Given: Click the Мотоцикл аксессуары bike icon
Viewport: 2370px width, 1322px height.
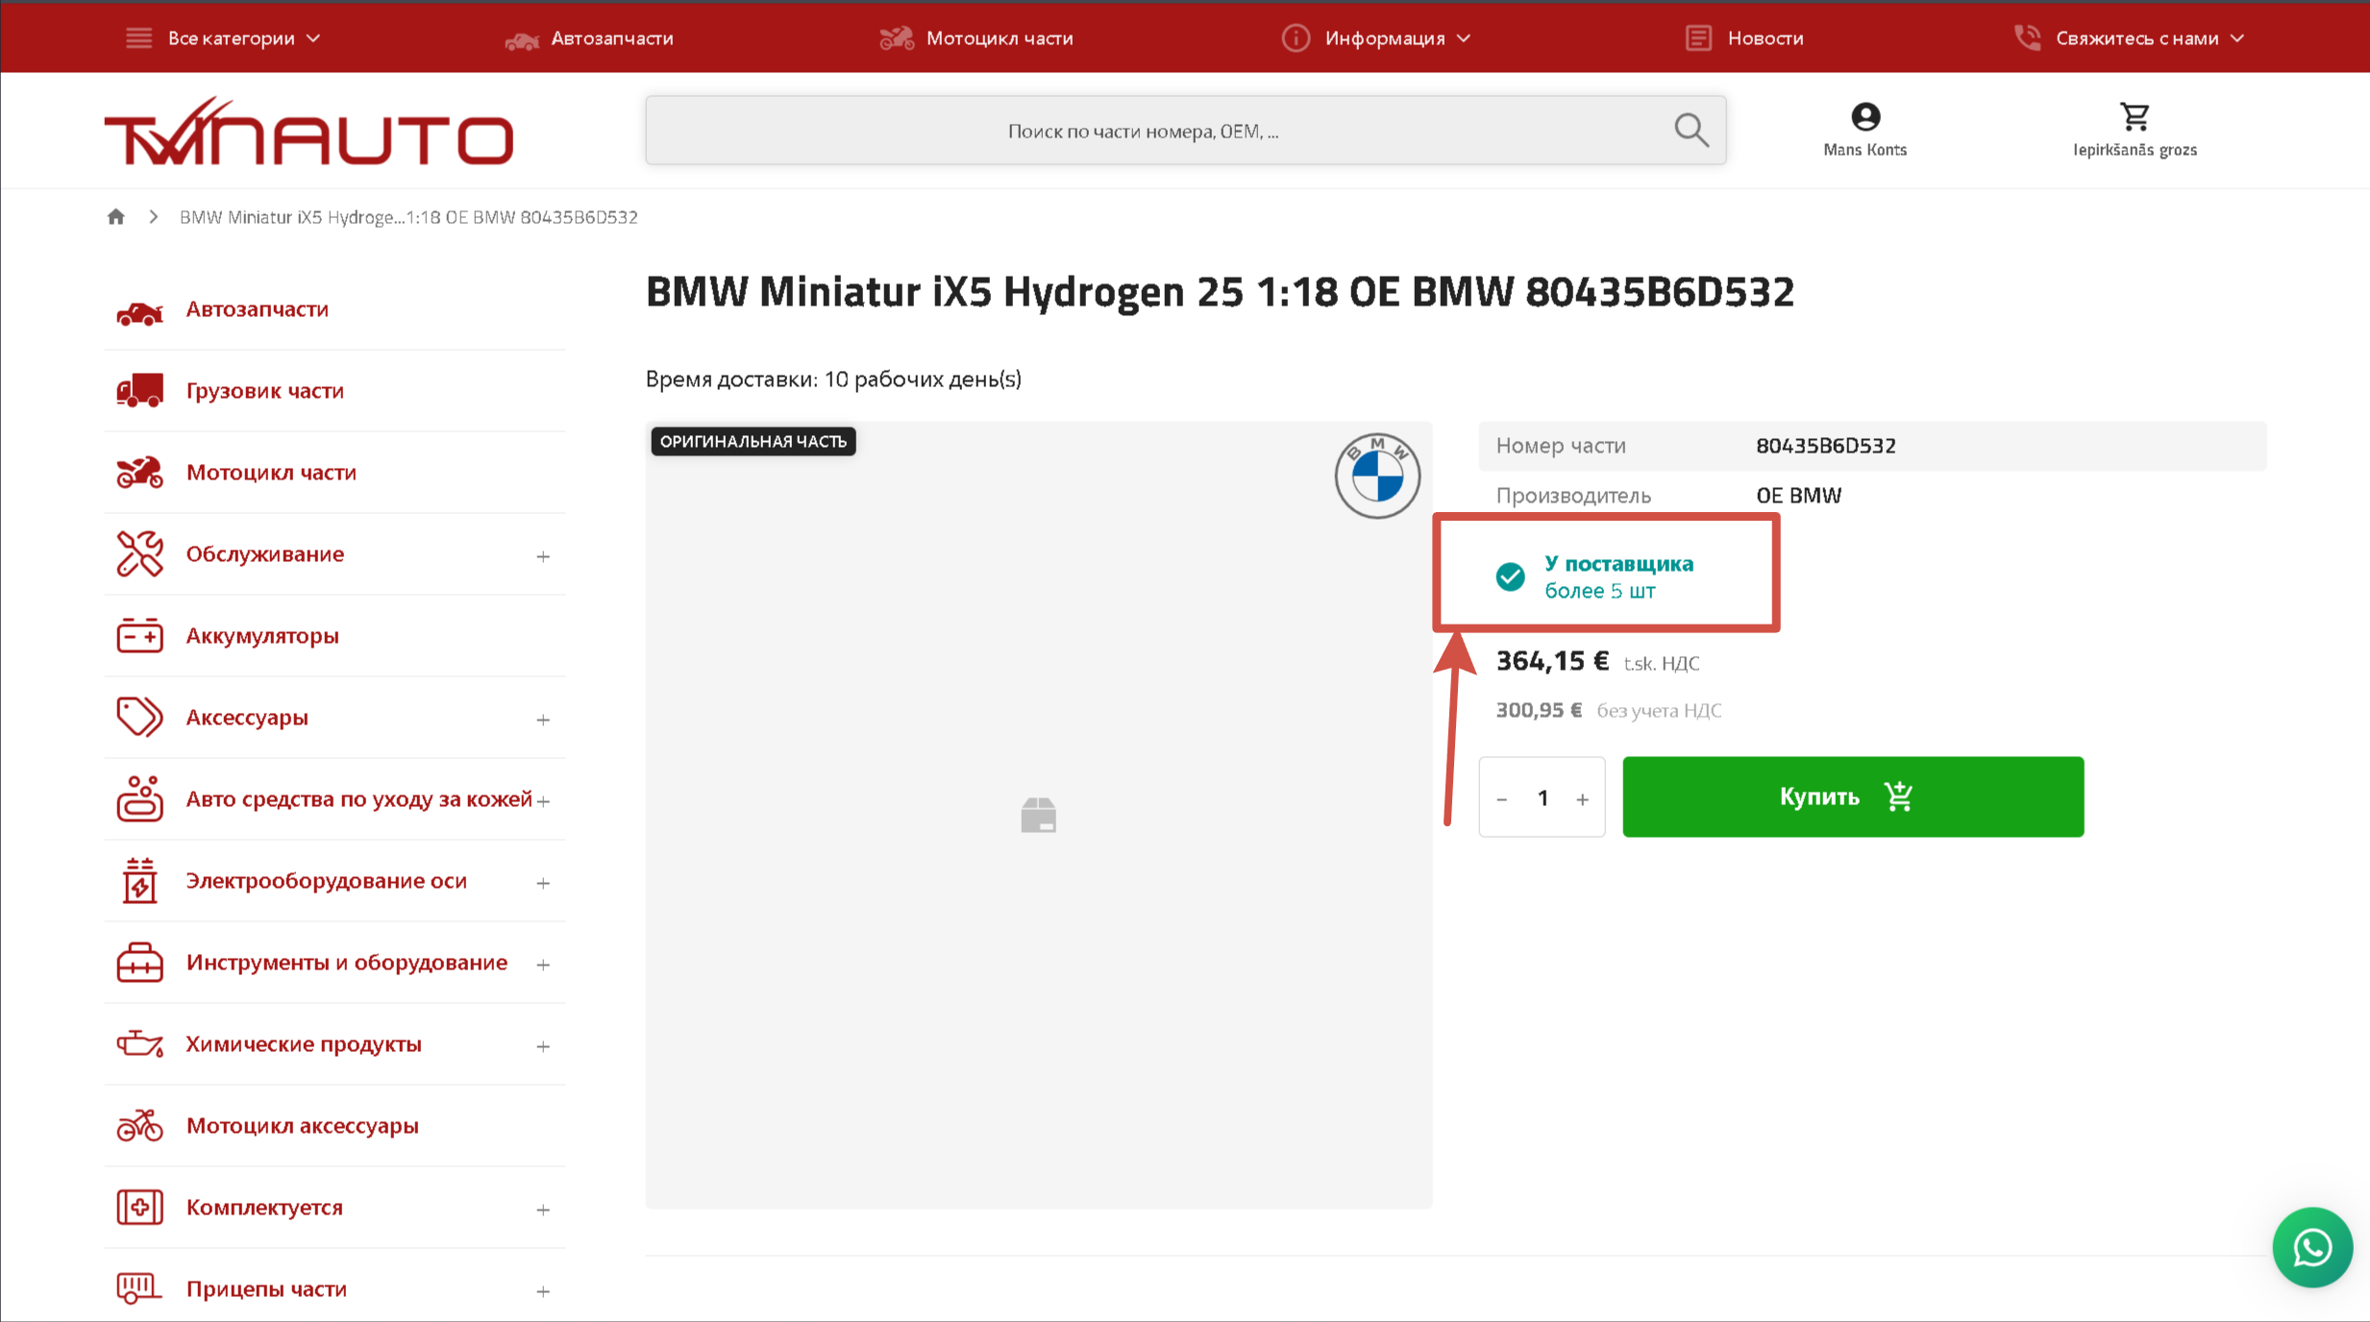Looking at the screenshot, I should click(x=139, y=1126).
